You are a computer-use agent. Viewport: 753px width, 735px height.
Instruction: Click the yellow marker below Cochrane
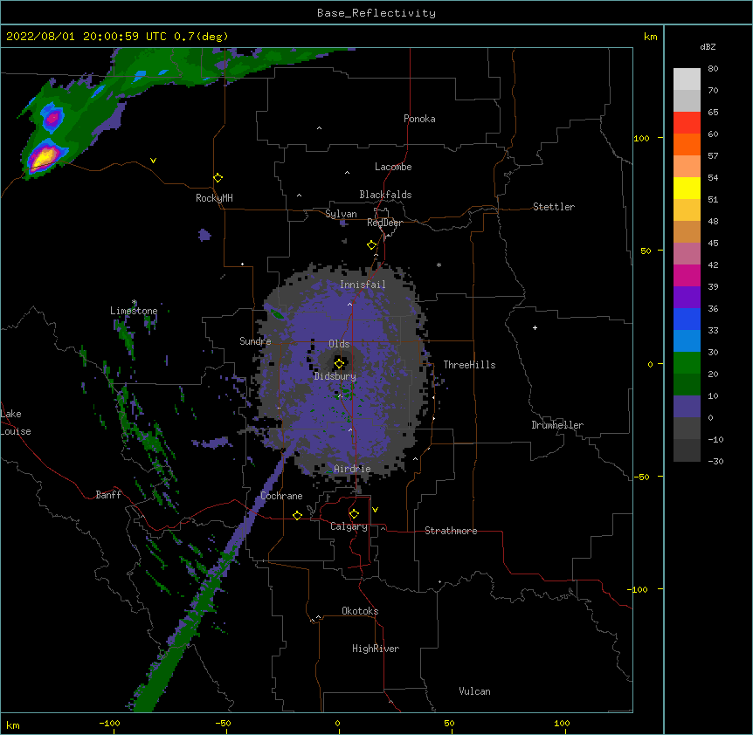297,515
